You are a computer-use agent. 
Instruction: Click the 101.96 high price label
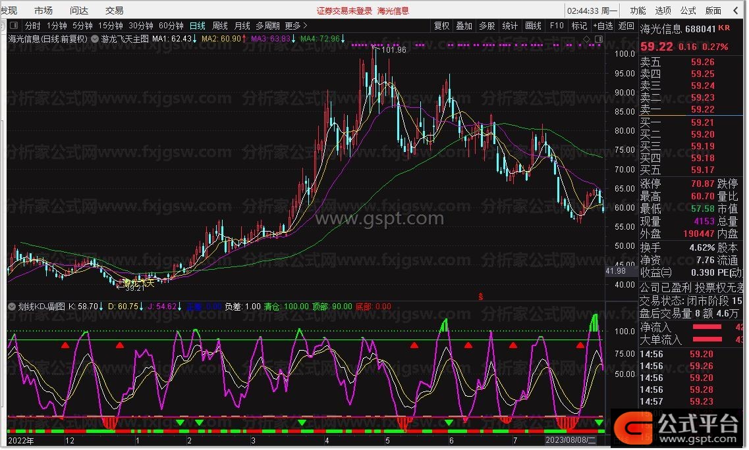click(394, 49)
